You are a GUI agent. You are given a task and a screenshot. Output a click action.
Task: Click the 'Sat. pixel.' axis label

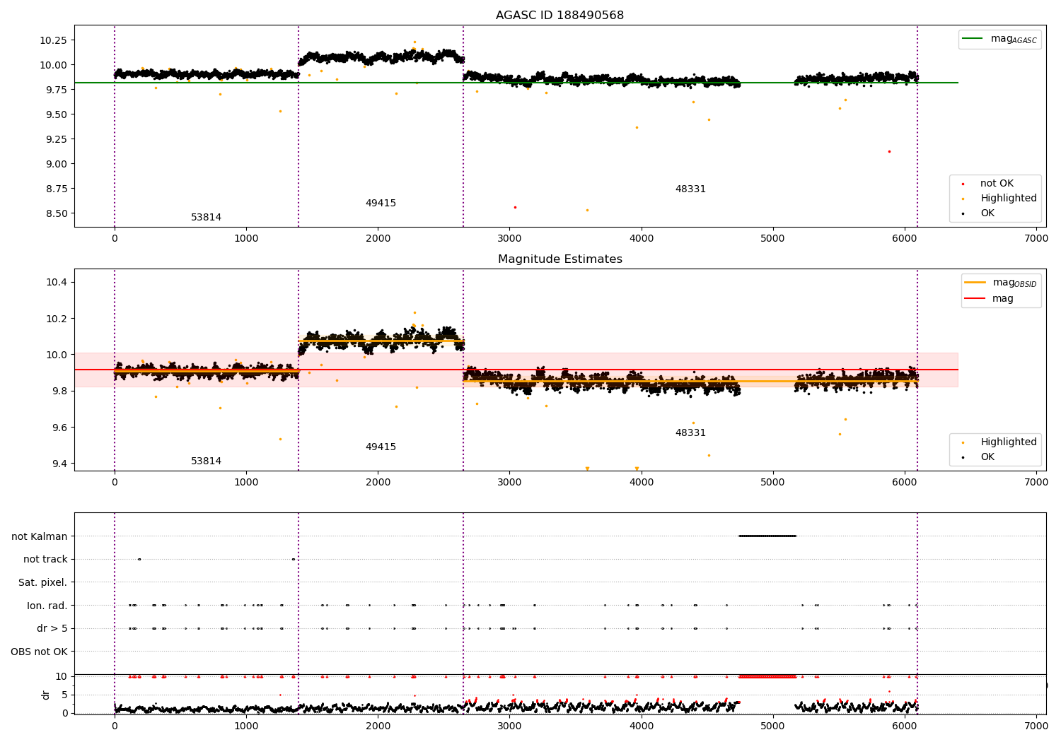coord(43,583)
